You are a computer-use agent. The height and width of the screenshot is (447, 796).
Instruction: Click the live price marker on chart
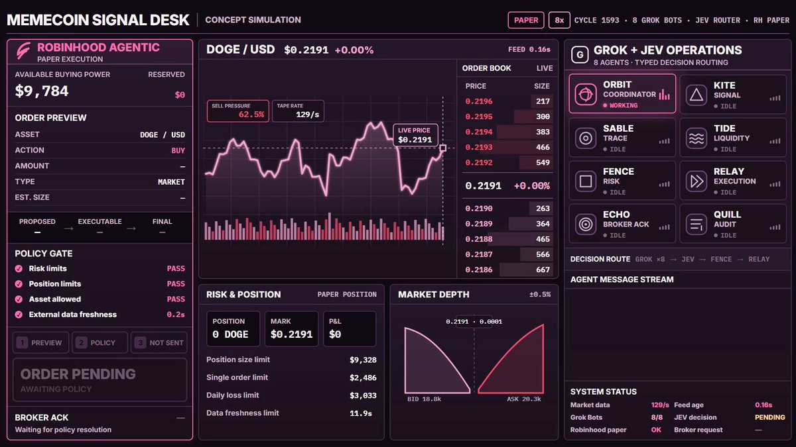coord(443,148)
